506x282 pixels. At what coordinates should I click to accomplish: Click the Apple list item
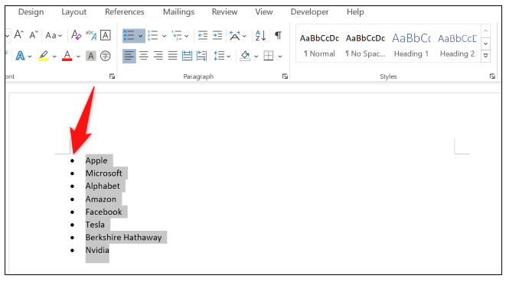coord(96,160)
